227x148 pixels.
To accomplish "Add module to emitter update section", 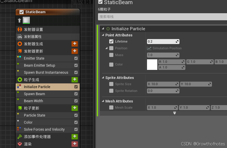I will [75, 51].
